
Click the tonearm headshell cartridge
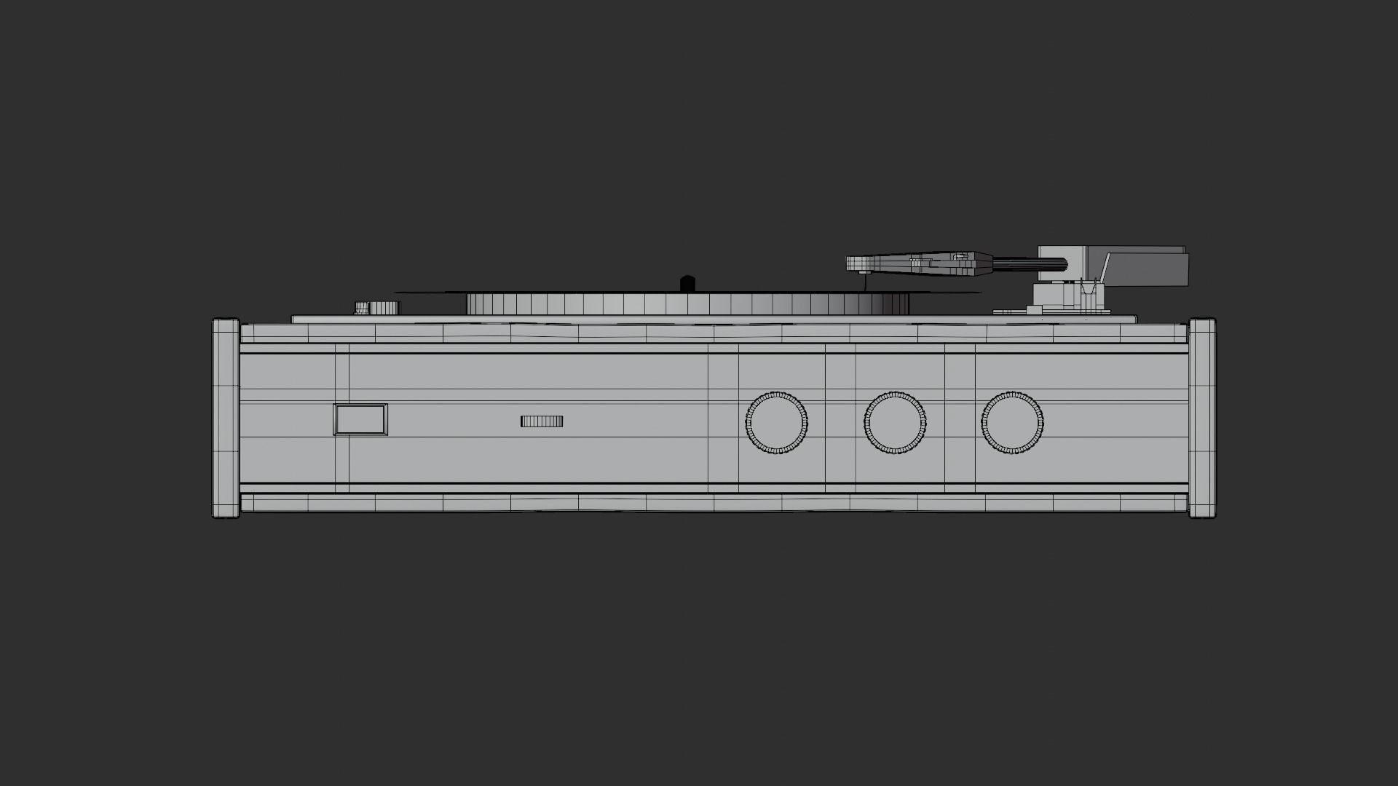coord(917,264)
